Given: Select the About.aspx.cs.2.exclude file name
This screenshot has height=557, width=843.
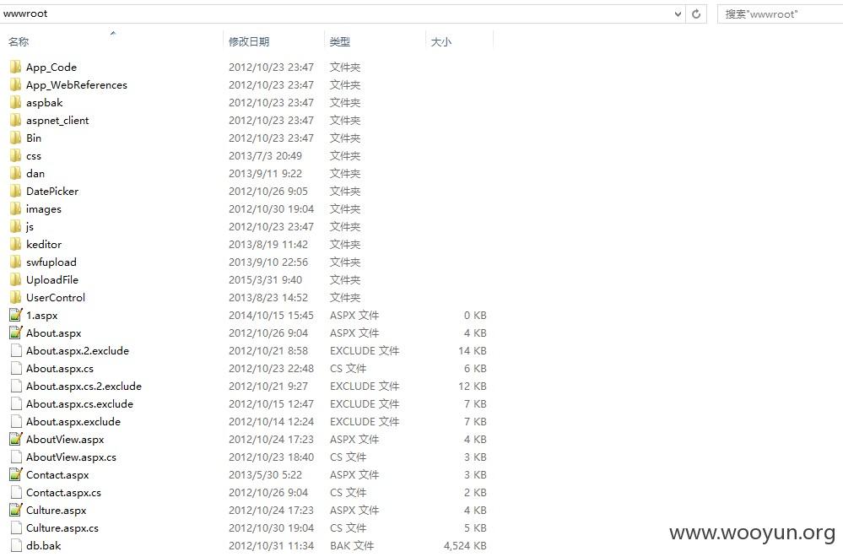Looking at the screenshot, I should (x=84, y=386).
